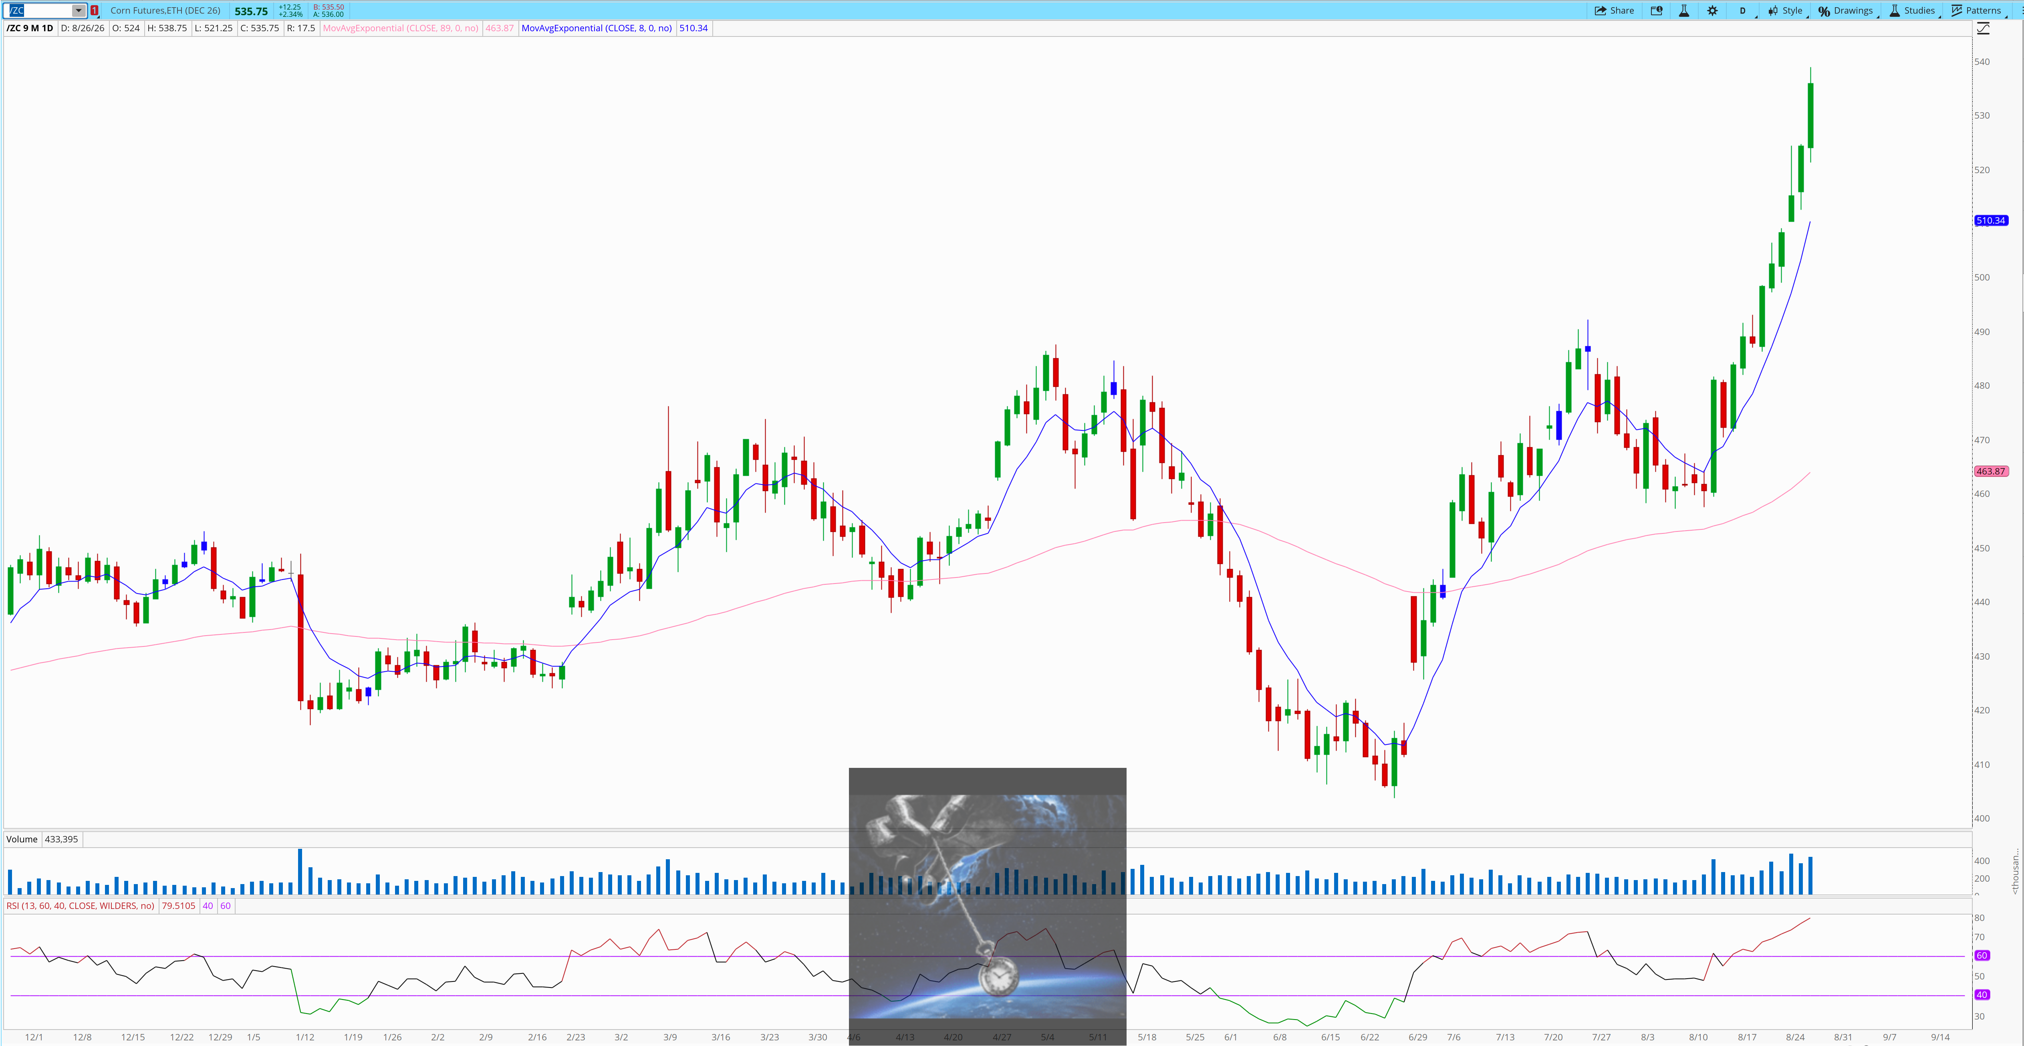Click the Volume value 433,395

pos(61,839)
